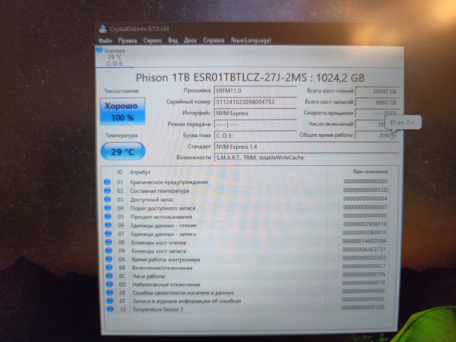The width and height of the screenshot is (456, 342).
Task: Click the Хорошо 100 % health status button
Action: point(123,112)
